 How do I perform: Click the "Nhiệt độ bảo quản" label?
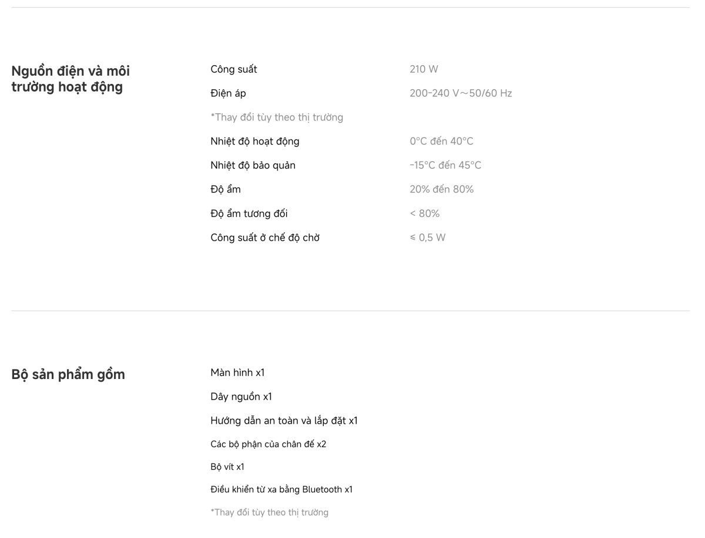tap(253, 165)
